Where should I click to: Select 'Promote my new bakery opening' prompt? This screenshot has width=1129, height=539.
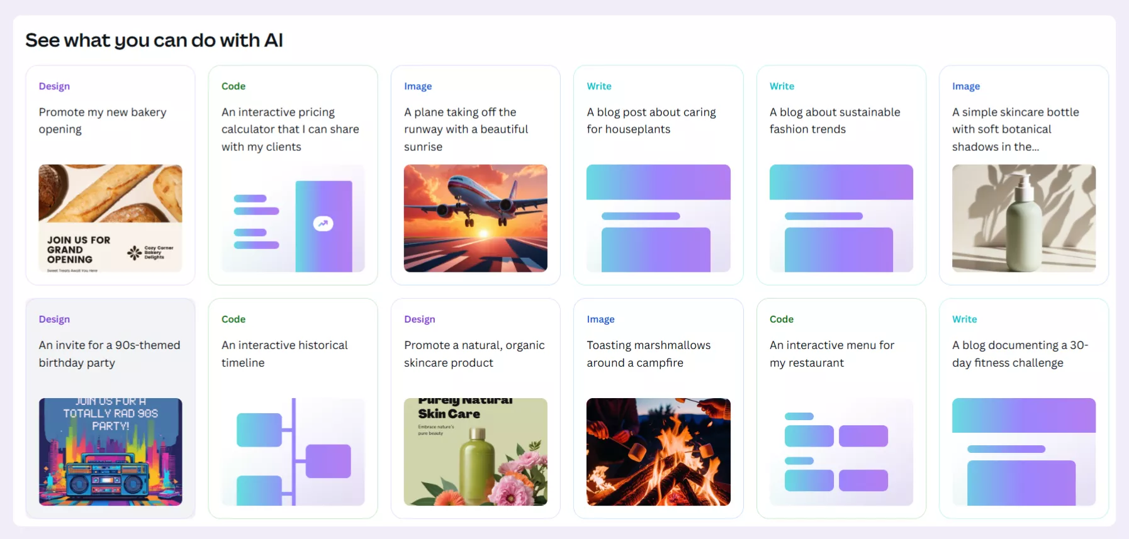(103, 120)
